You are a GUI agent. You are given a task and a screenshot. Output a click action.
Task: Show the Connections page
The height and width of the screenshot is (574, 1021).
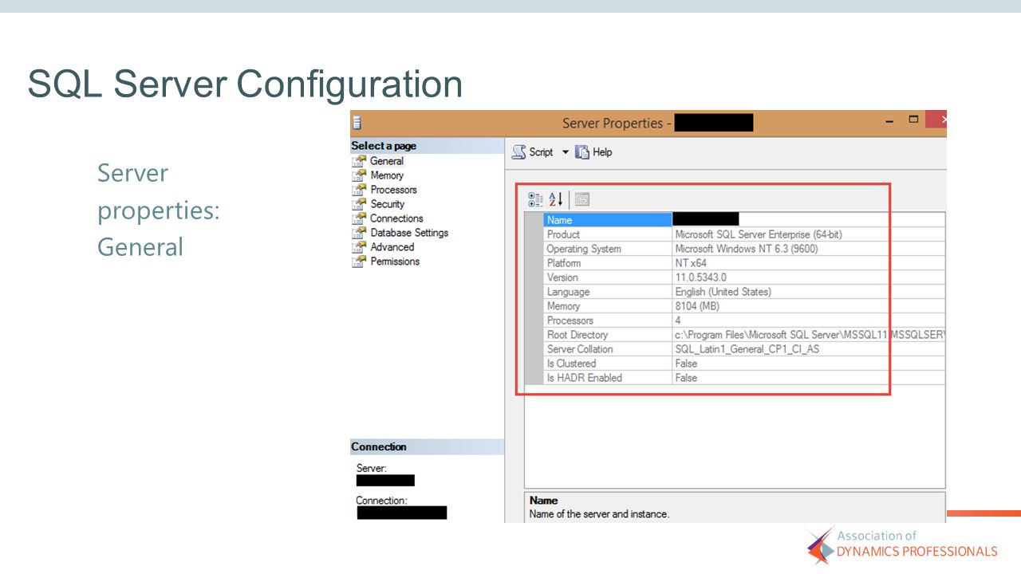pos(396,218)
